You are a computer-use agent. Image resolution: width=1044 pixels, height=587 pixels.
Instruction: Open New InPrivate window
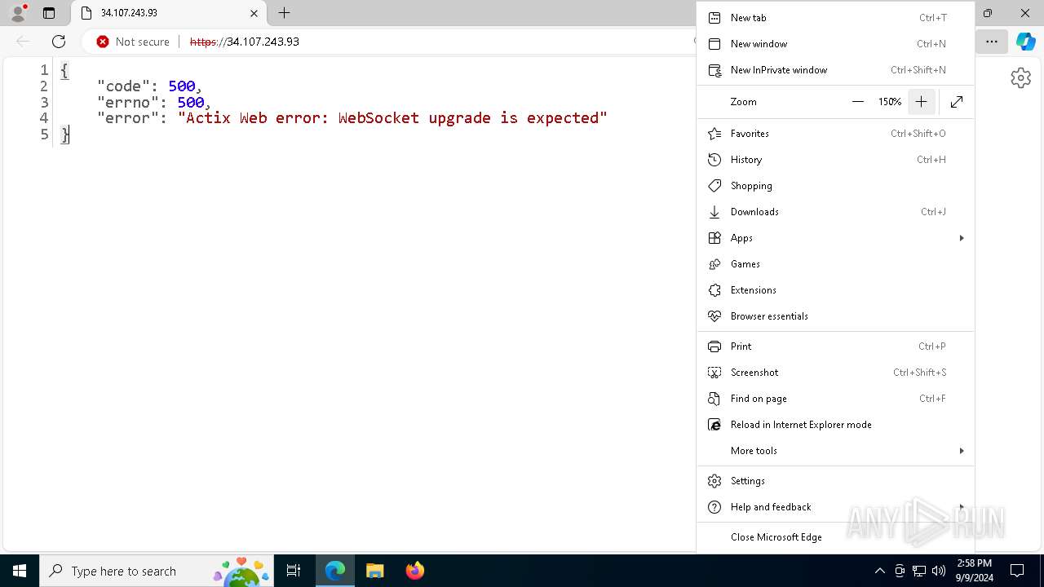(x=835, y=70)
